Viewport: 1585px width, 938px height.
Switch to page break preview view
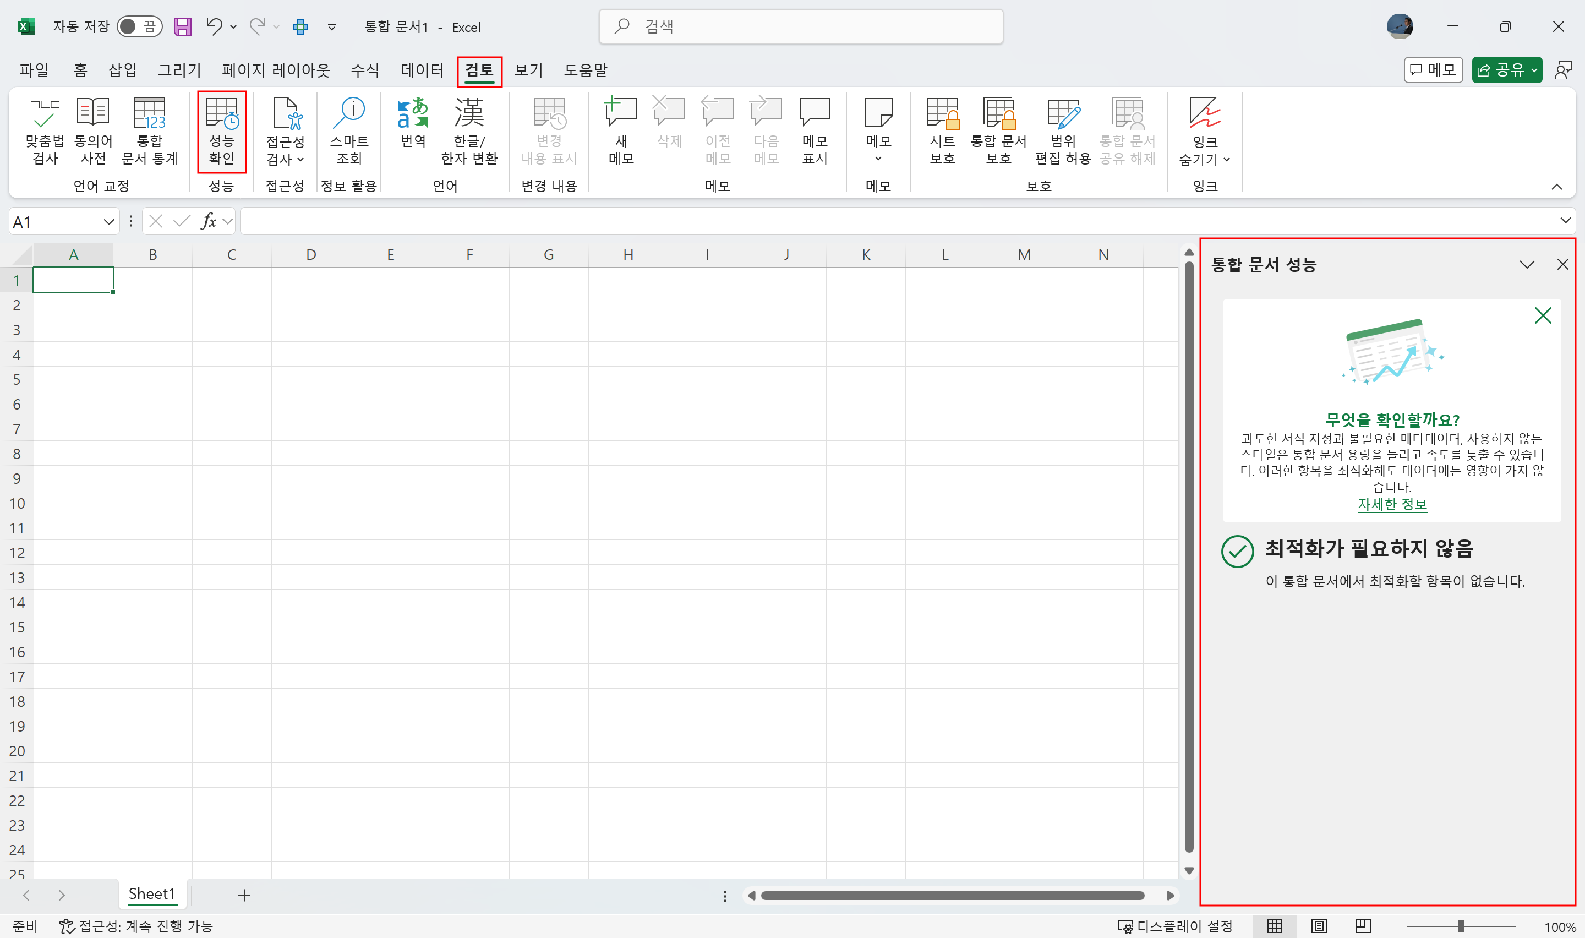tap(1363, 926)
